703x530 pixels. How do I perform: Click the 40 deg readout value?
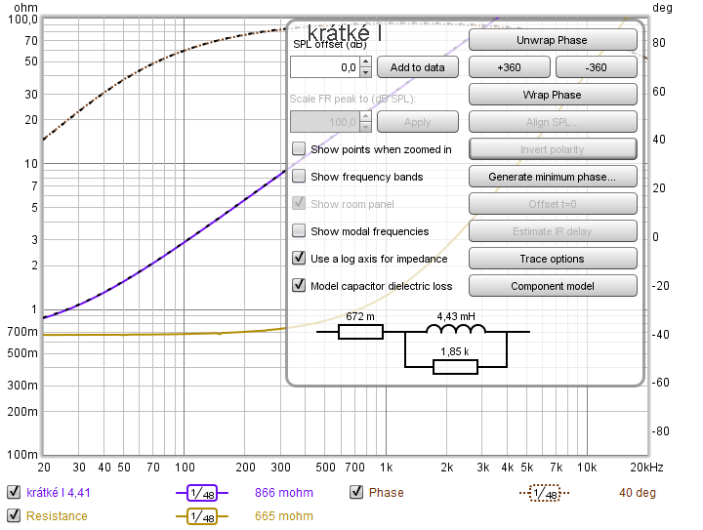point(638,493)
